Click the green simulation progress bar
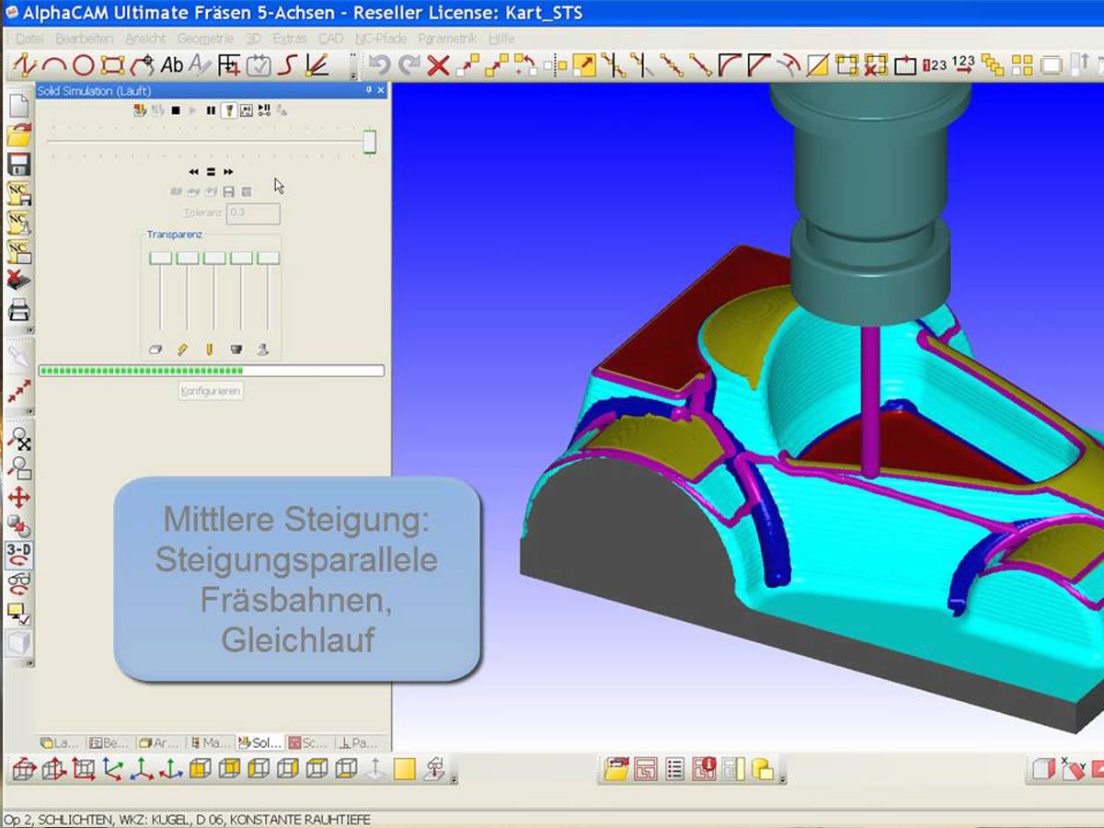Screen dimensions: 1104x828 pyautogui.click(x=211, y=371)
